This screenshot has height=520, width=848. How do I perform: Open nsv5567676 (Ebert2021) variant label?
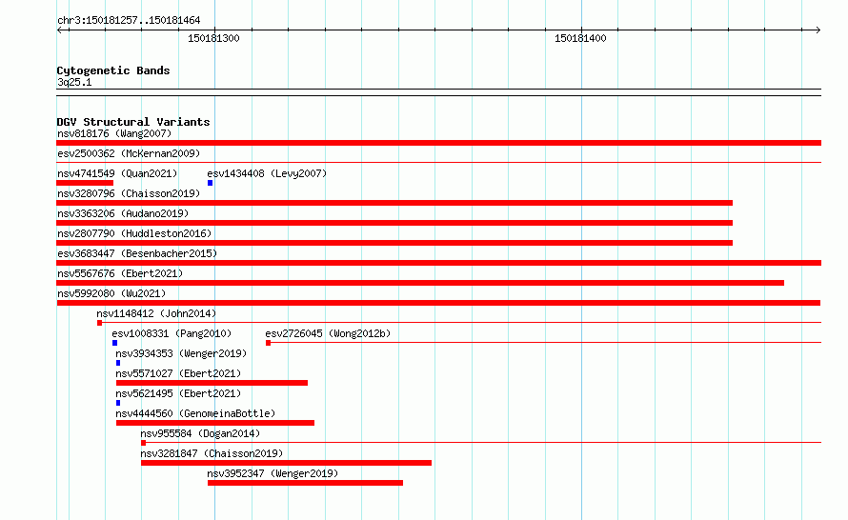(120, 273)
